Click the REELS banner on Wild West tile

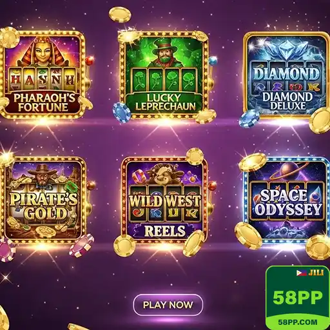[x=165, y=231]
